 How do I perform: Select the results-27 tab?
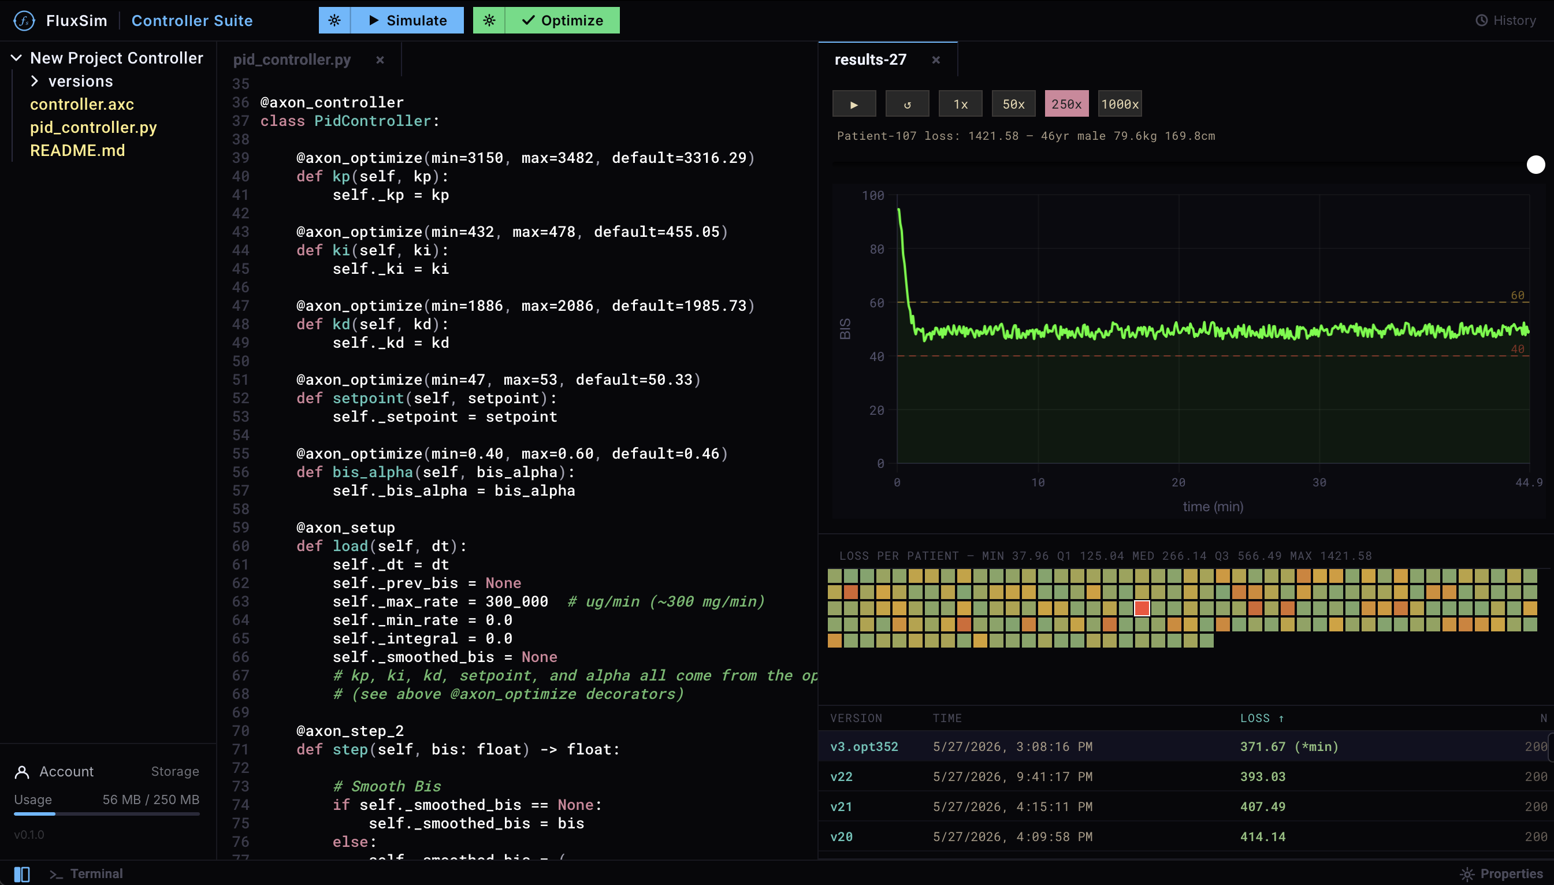(870, 60)
